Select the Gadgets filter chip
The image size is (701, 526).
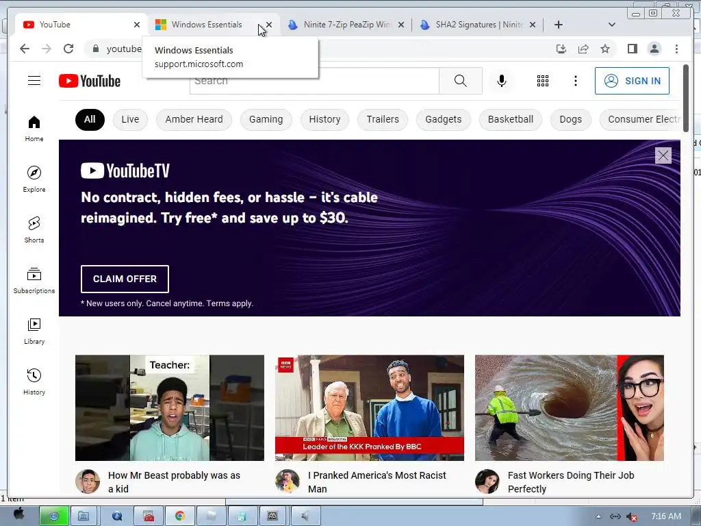[x=444, y=119]
